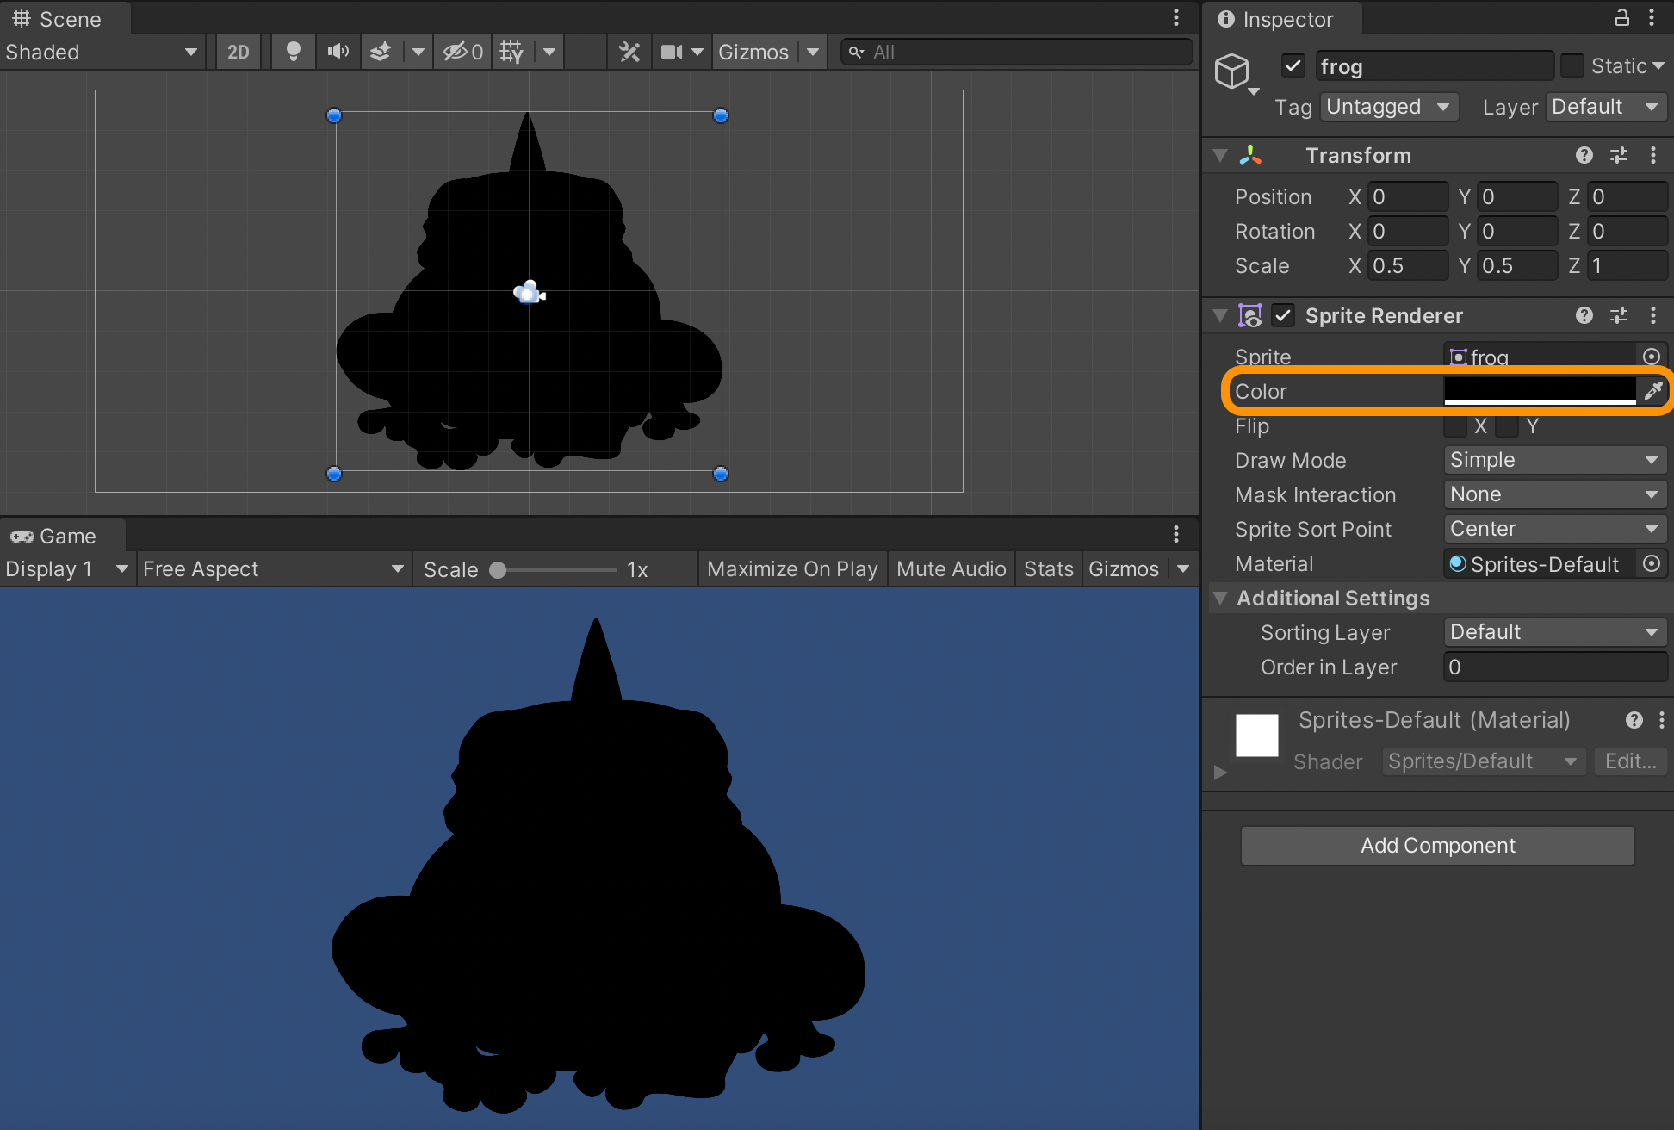The image size is (1674, 1130).
Task: Enable the Static checkbox
Action: coord(1572,65)
